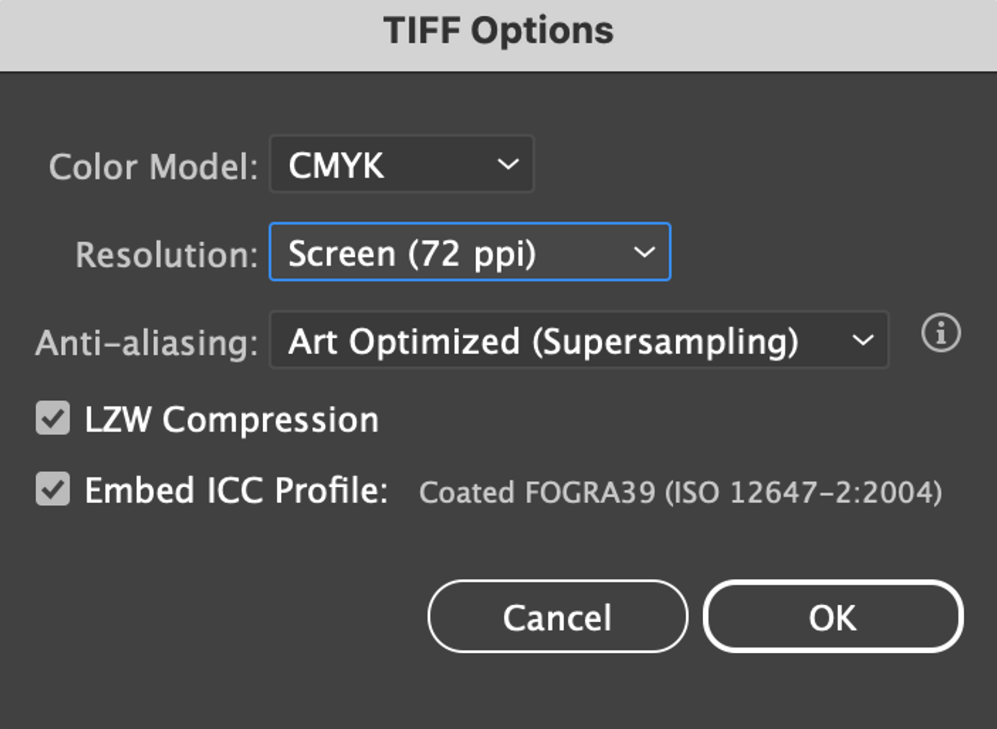Open the Color Model CMYK dropdown
Screen dimensions: 997x729
pos(402,164)
